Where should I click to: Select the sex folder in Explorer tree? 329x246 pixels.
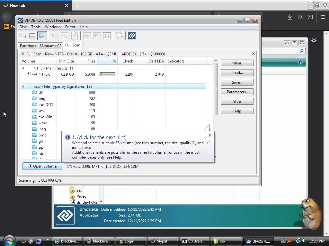[x=76, y=190]
